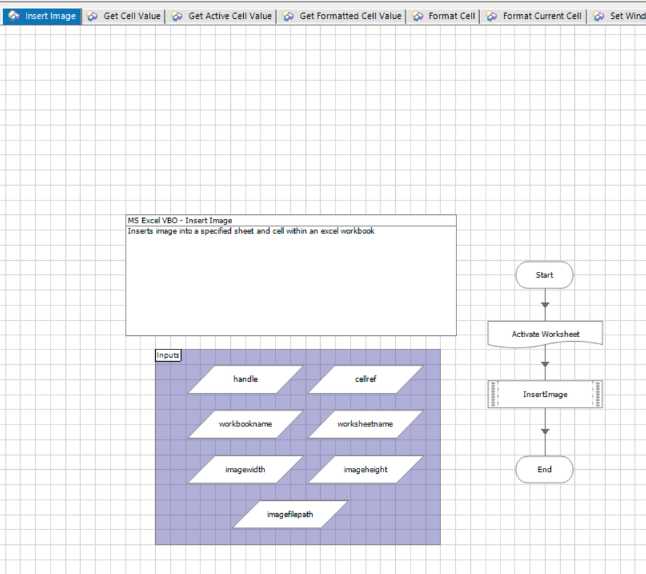
Task: Select the Inputs block label
Action: [x=168, y=355]
